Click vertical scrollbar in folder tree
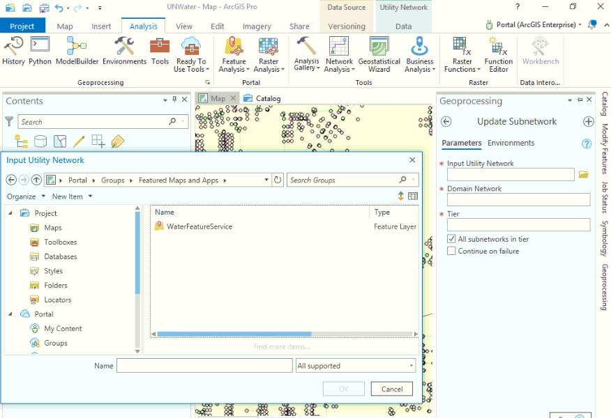Screen dimensions: 611x418 (x=137, y=252)
